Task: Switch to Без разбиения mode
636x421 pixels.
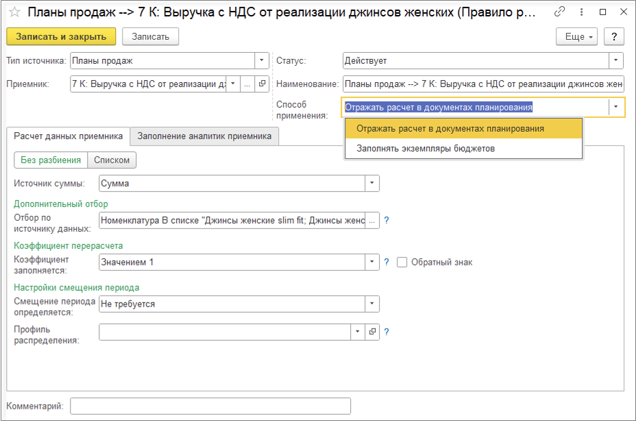Action: (x=51, y=160)
